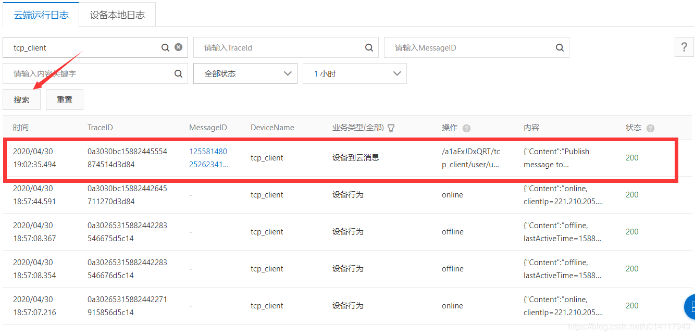This screenshot has width=695, height=336.
Task: Select timestamp 2020/04/30 18:57:07.216
Action: [34, 306]
